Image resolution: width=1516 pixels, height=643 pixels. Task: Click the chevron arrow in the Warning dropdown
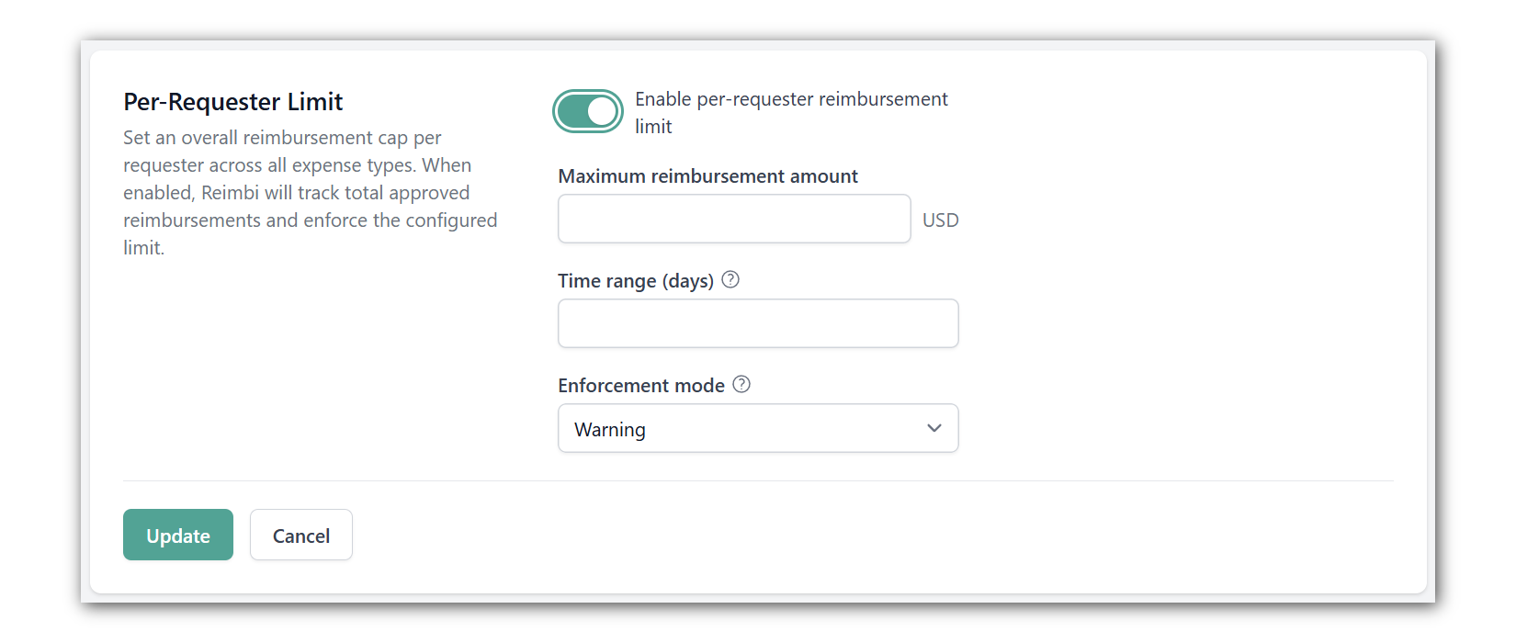934,428
